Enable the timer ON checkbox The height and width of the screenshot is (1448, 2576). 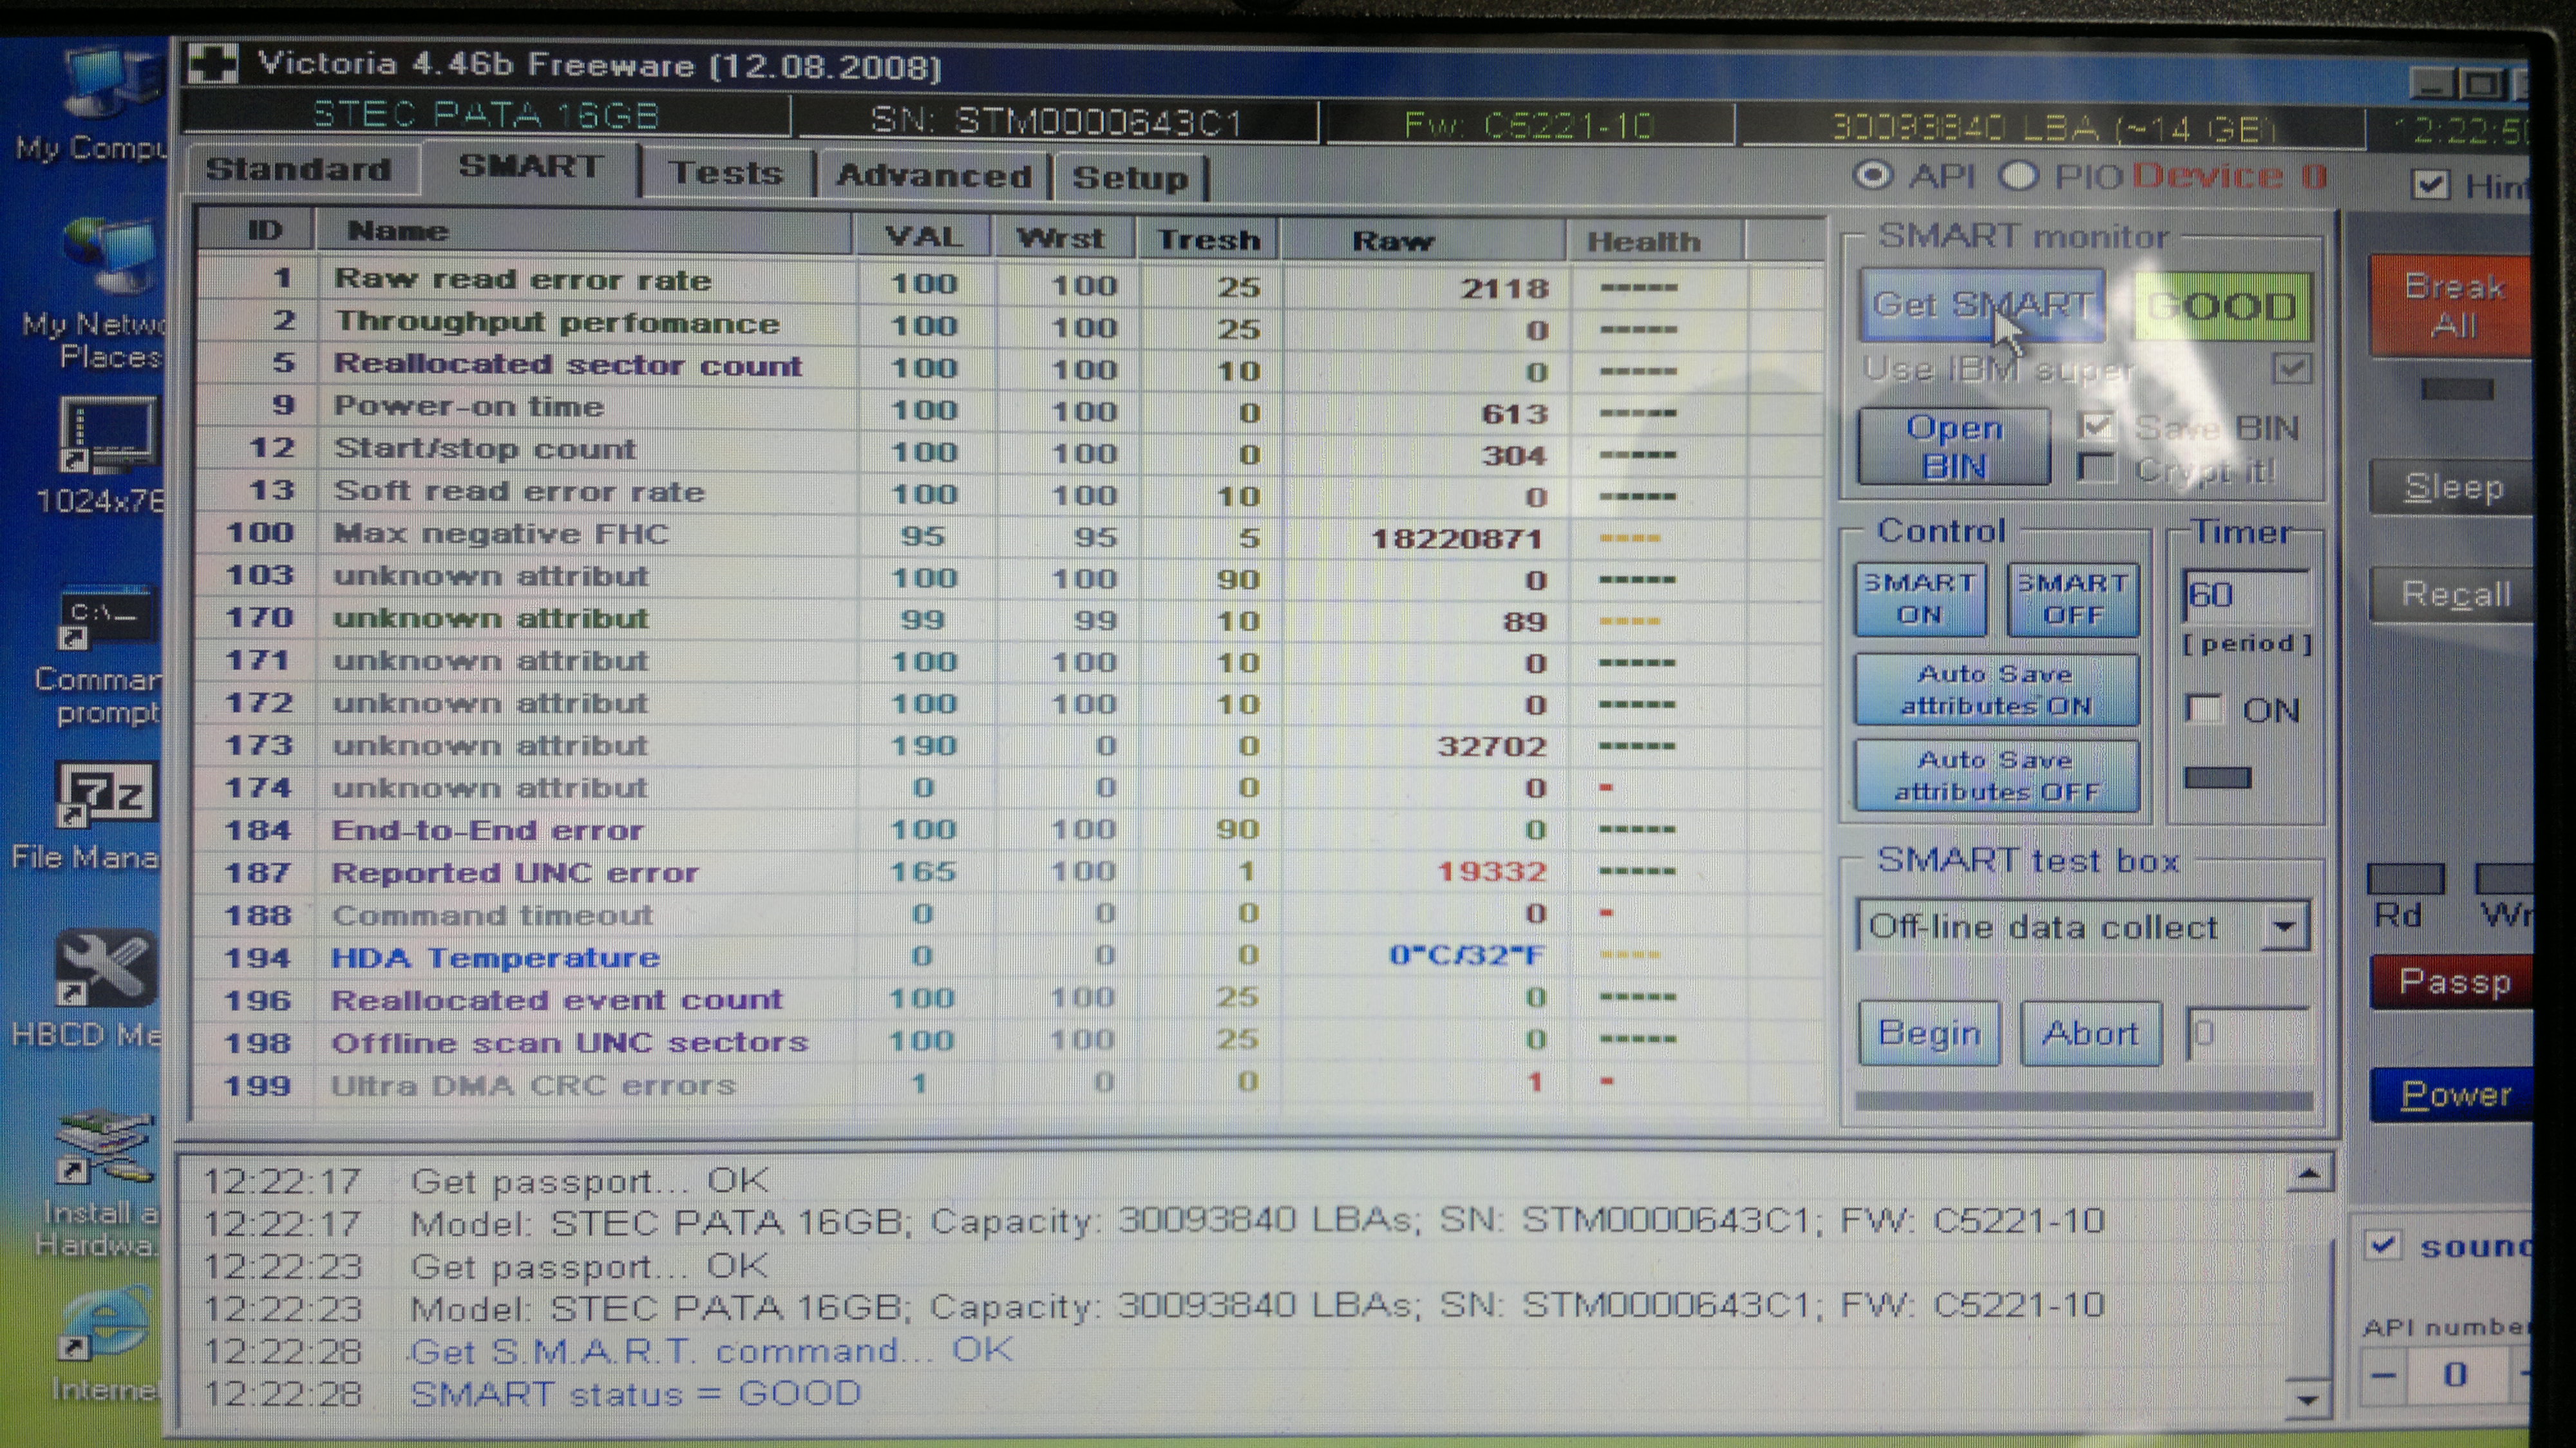2204,709
